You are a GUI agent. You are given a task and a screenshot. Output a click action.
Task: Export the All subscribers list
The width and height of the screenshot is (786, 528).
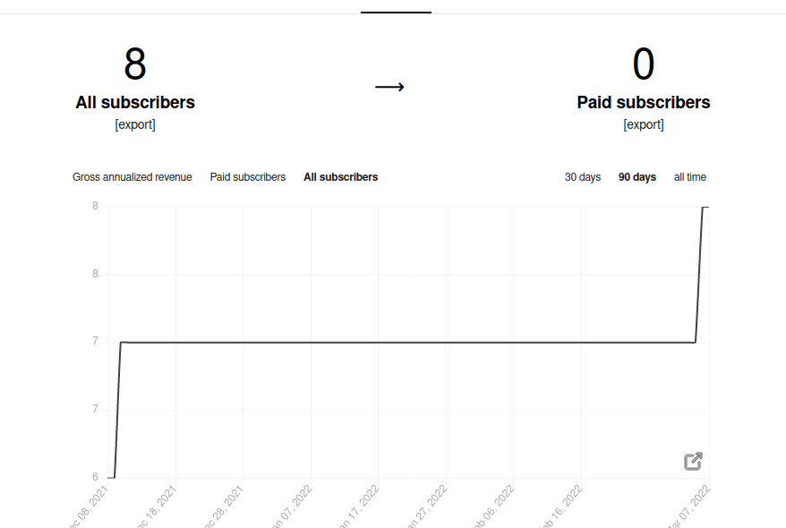click(135, 124)
